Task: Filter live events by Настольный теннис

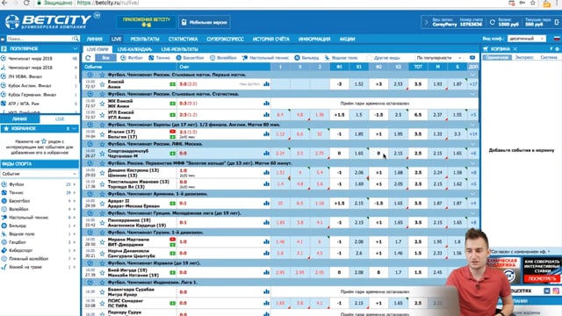Action: click(x=265, y=58)
